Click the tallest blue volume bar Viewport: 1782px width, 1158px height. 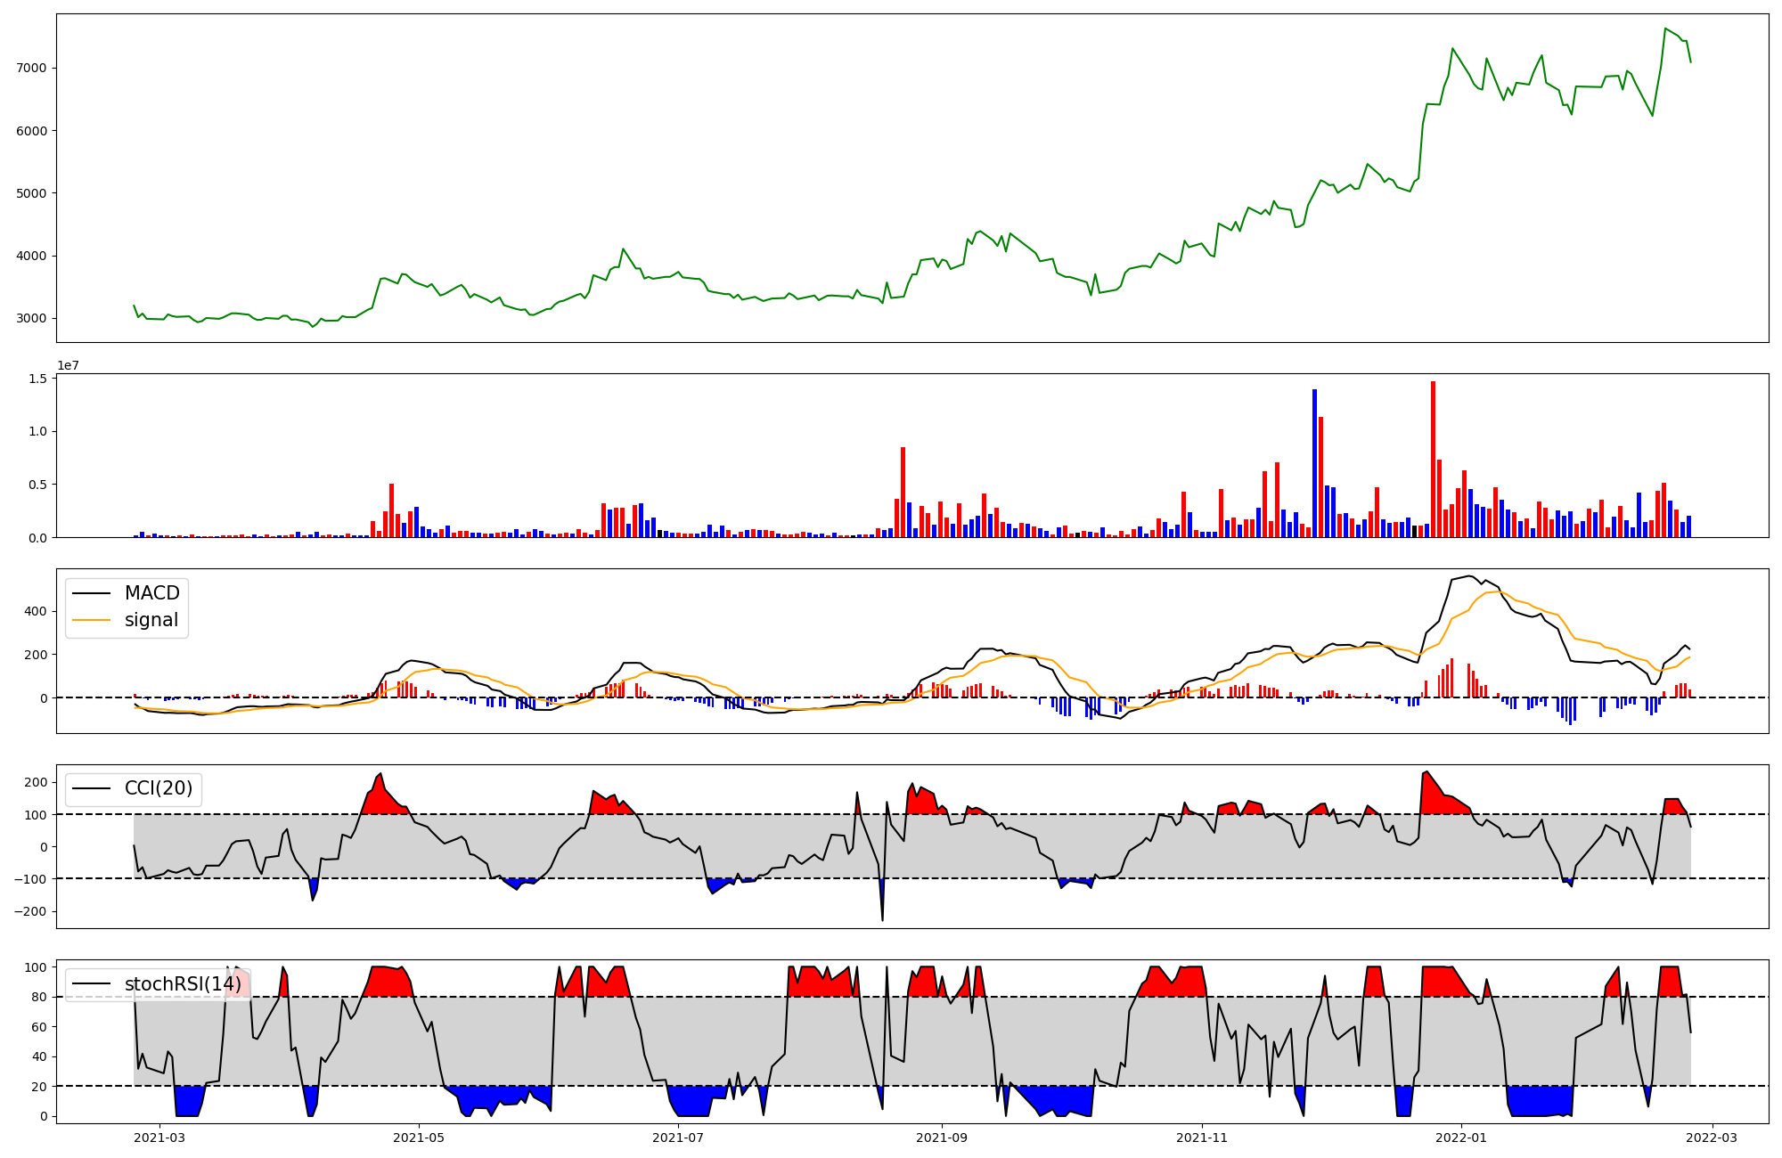point(1314,463)
